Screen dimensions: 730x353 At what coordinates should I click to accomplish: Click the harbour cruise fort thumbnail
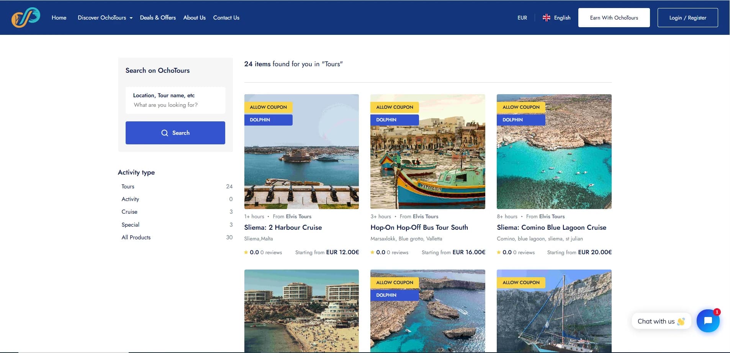click(x=301, y=152)
